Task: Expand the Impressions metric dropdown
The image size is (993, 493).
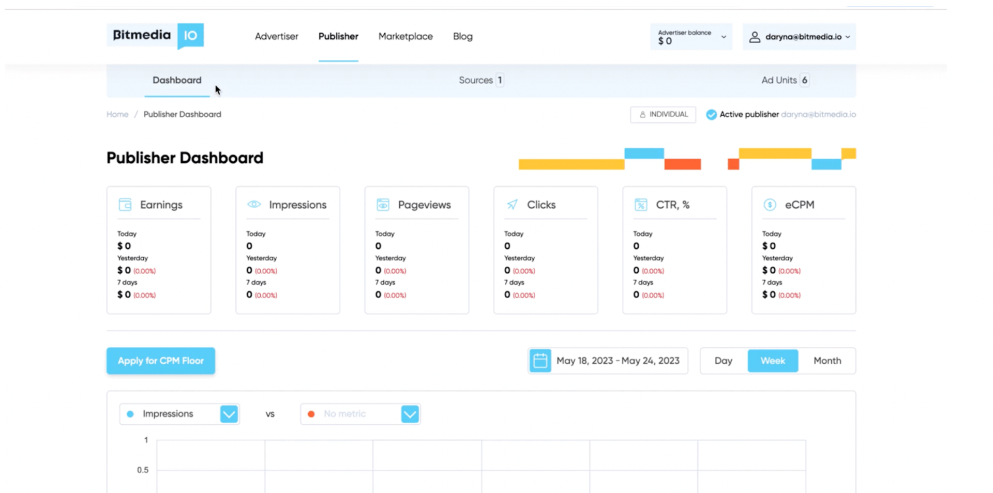Action: tap(229, 413)
